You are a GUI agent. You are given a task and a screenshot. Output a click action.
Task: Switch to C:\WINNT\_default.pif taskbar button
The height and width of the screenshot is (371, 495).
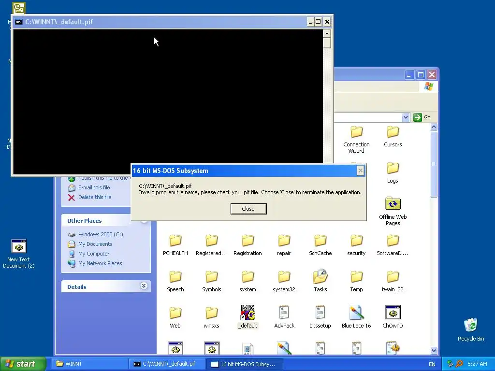pyautogui.click(x=167, y=364)
